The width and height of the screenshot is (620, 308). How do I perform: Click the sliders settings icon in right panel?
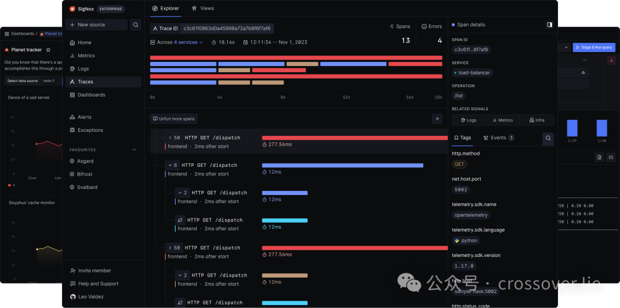(611, 157)
